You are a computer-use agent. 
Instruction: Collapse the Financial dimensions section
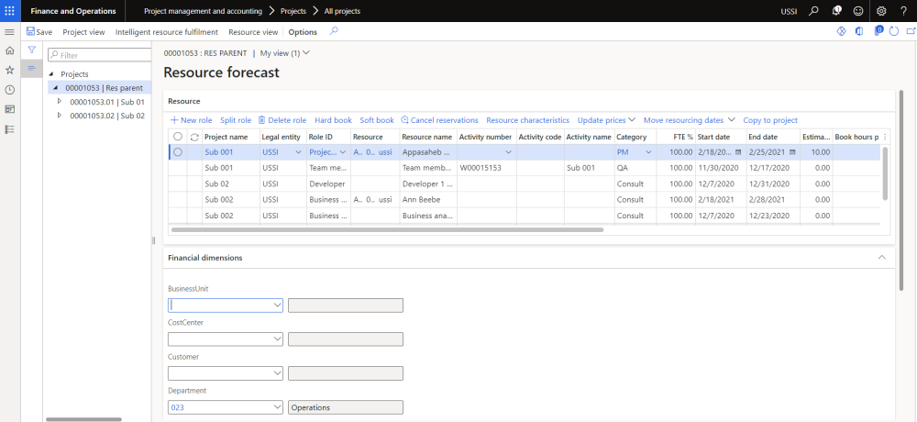pos(882,258)
